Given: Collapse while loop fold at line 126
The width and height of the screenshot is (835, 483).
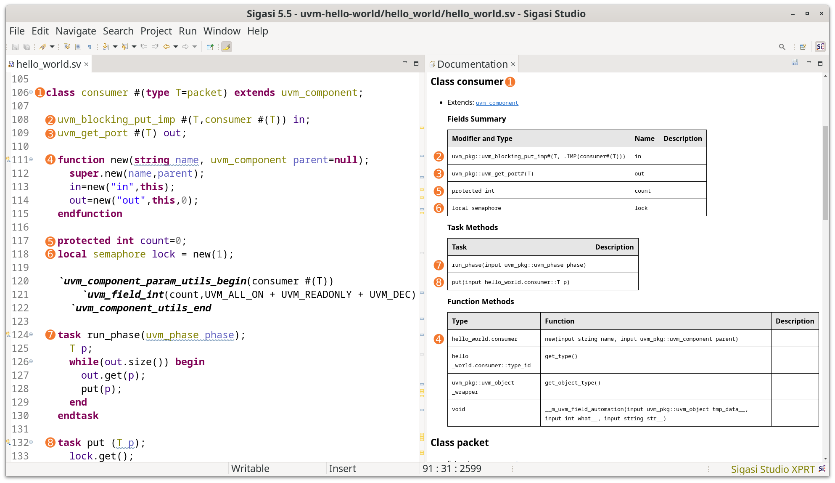Looking at the screenshot, I should pyautogui.click(x=31, y=361).
